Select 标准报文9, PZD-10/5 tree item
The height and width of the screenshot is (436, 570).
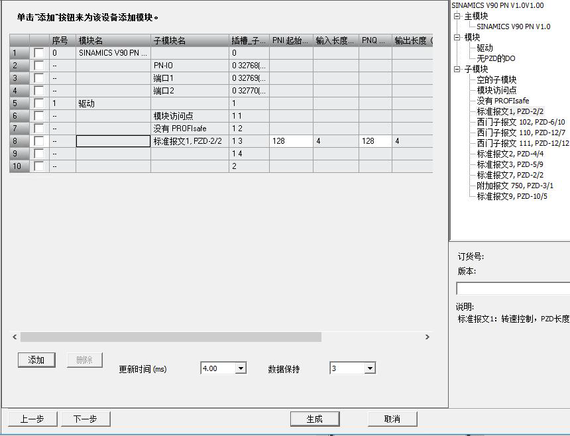512,196
